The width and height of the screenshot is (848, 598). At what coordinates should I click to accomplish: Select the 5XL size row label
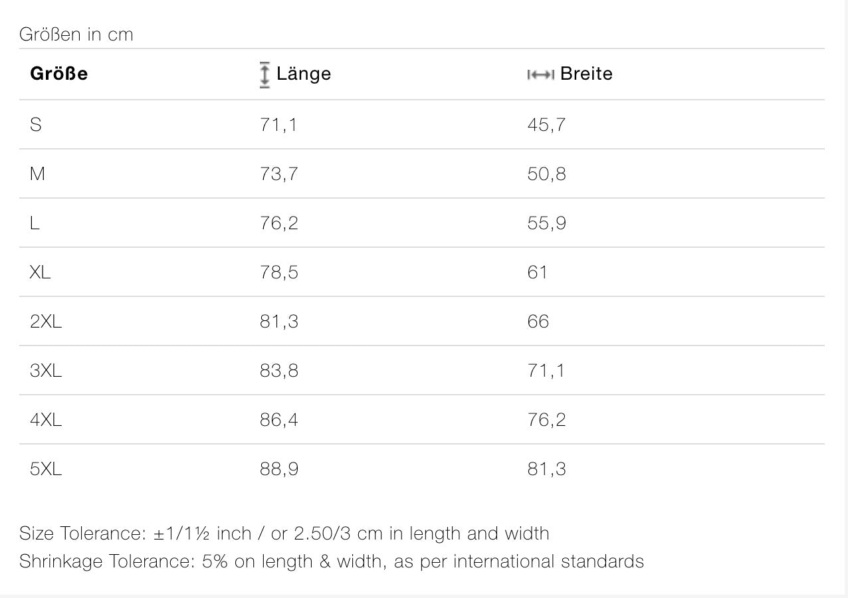pos(46,468)
